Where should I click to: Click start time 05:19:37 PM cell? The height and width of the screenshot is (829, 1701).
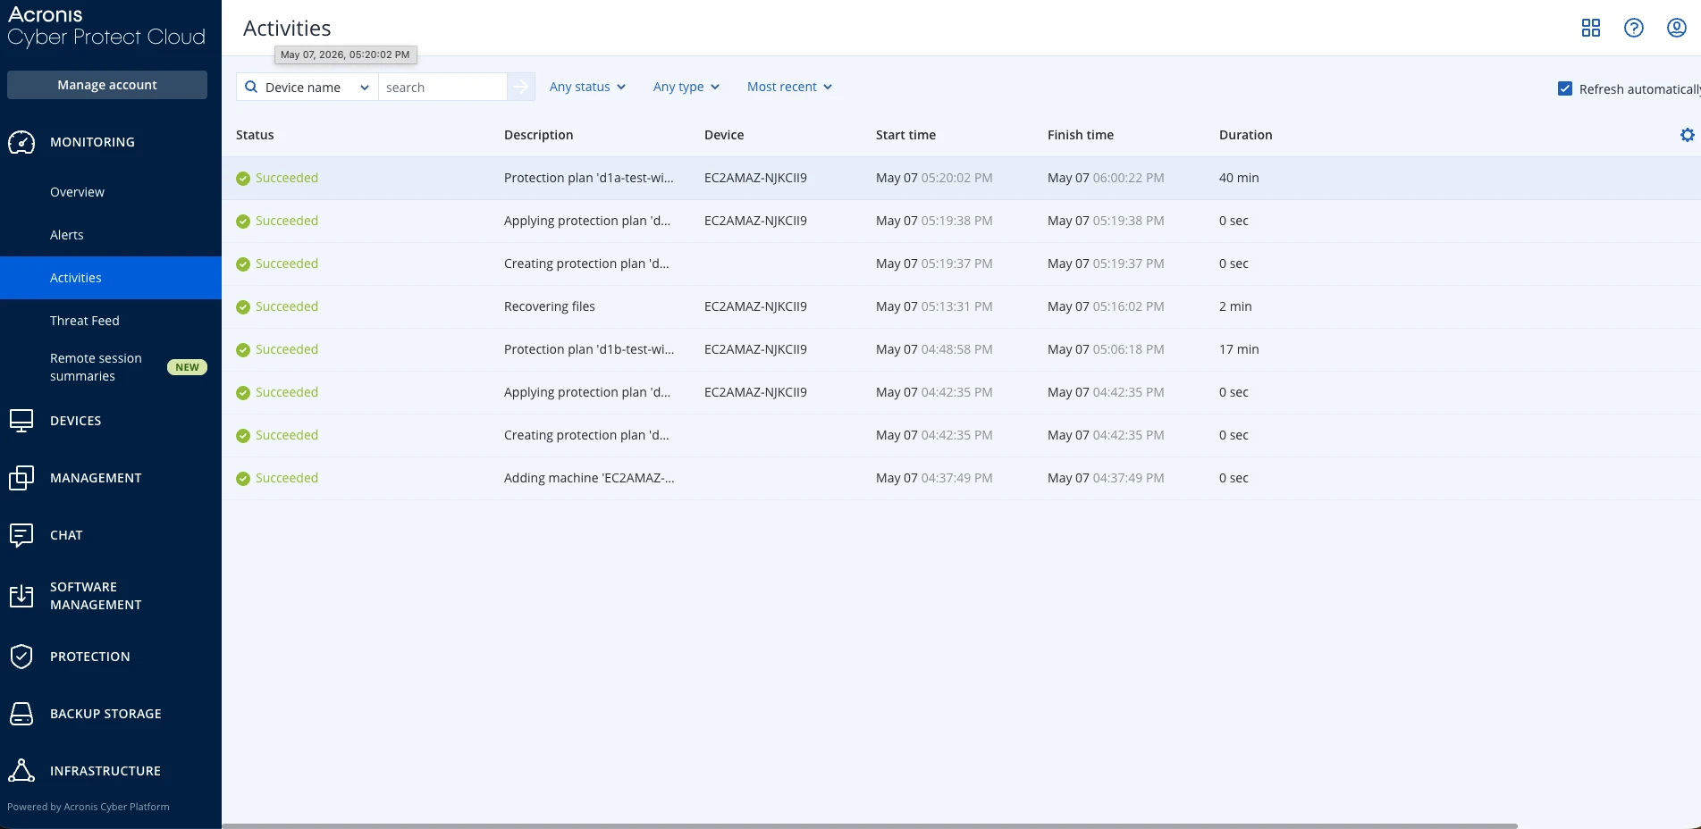pos(934,264)
